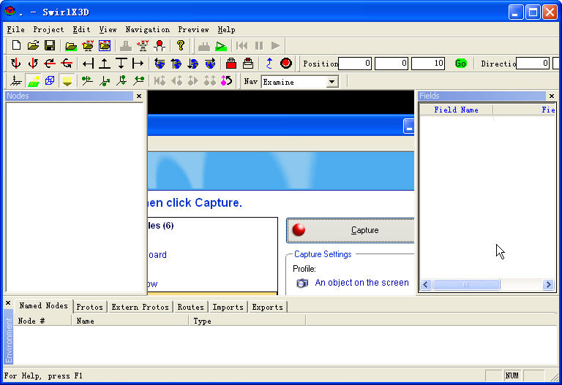This screenshot has width=562, height=385.
Task: Switch to the Imports tab
Action: [x=228, y=307]
